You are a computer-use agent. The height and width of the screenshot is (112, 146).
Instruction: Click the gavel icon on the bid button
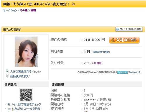pos(113,40)
